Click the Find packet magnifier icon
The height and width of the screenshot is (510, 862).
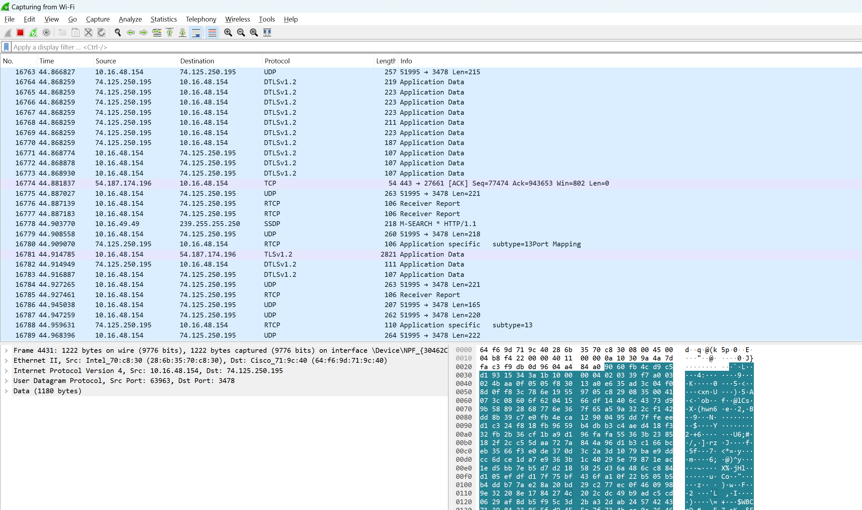(117, 33)
